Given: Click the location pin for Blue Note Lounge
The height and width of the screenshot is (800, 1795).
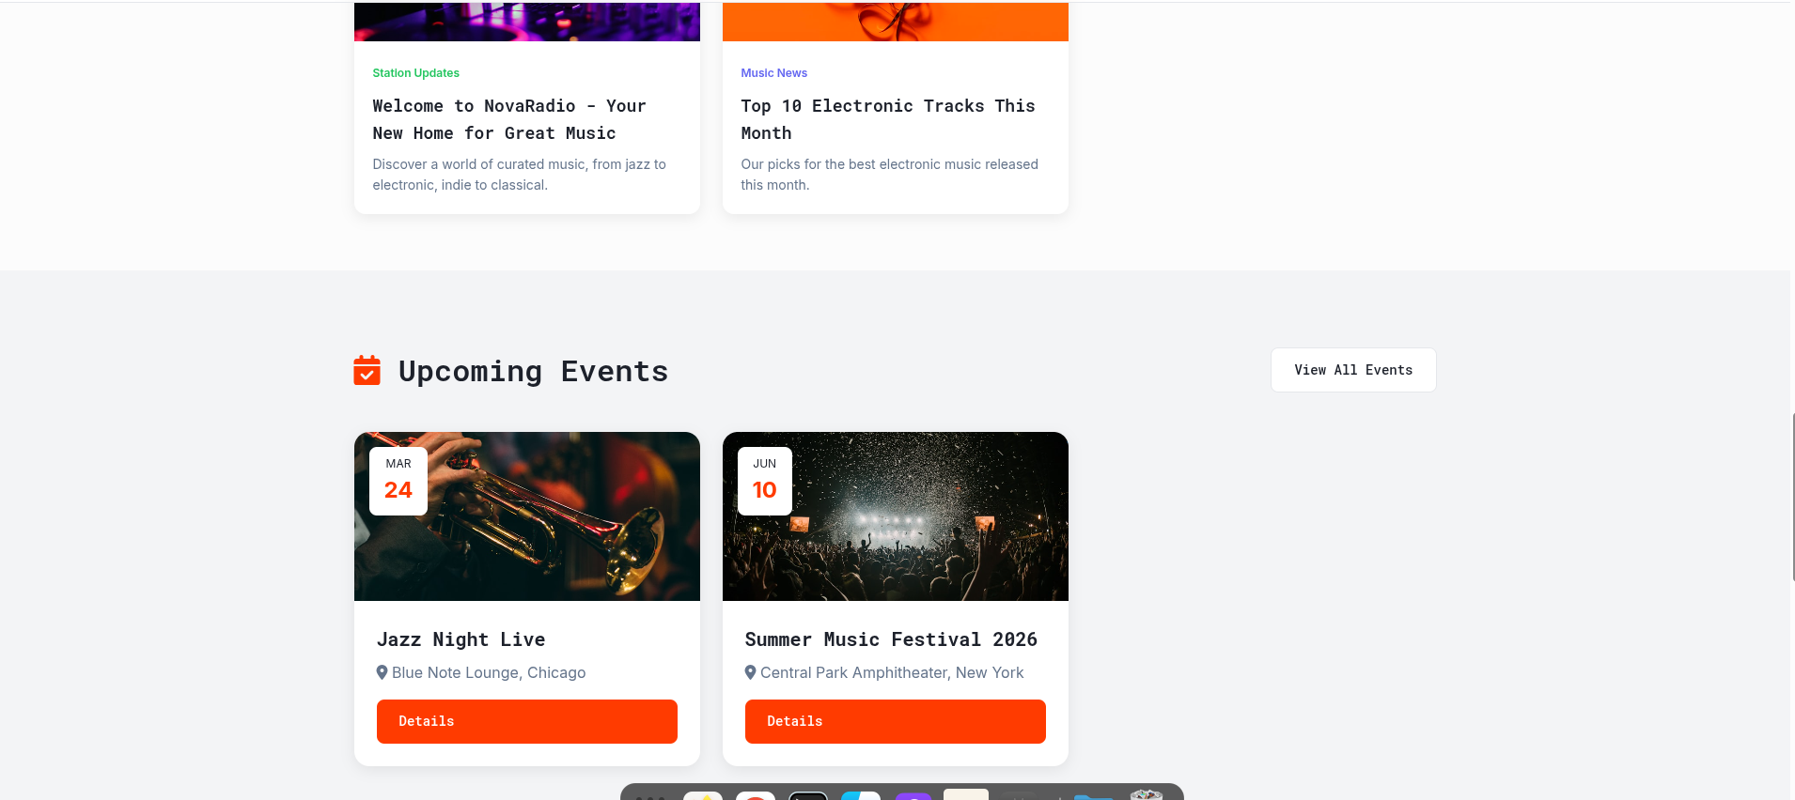Looking at the screenshot, I should [x=382, y=672].
